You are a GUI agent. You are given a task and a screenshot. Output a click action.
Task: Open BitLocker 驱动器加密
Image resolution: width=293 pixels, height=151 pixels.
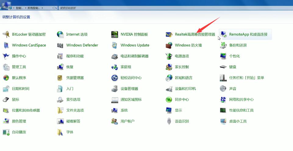pos(24,34)
